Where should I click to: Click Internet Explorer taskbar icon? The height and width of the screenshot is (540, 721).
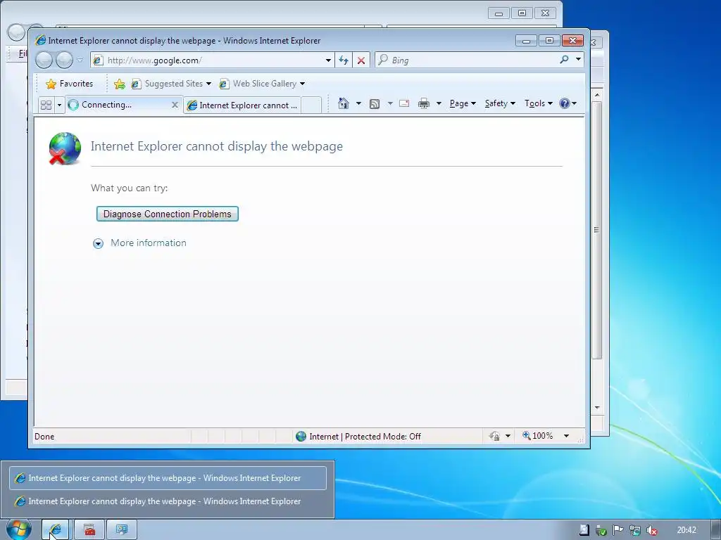(55, 530)
